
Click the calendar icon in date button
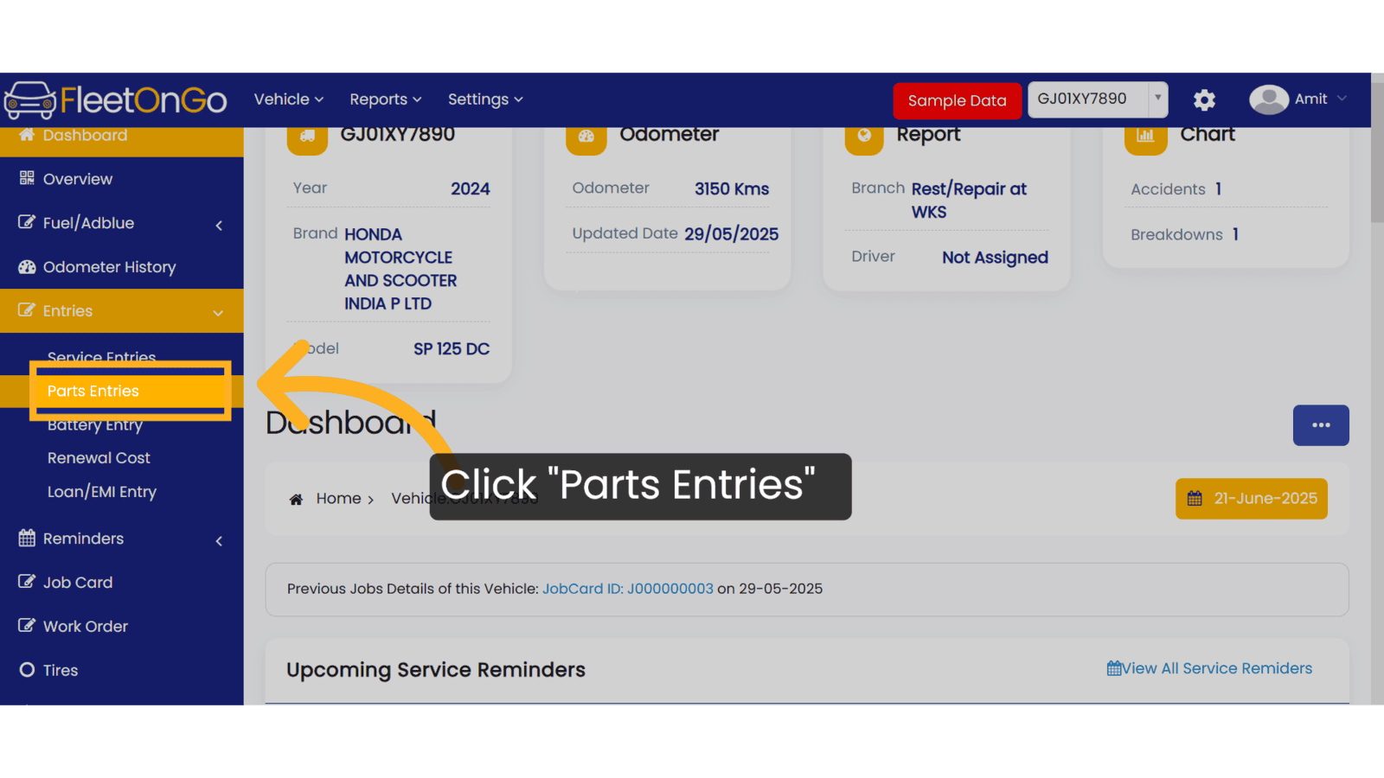point(1195,499)
